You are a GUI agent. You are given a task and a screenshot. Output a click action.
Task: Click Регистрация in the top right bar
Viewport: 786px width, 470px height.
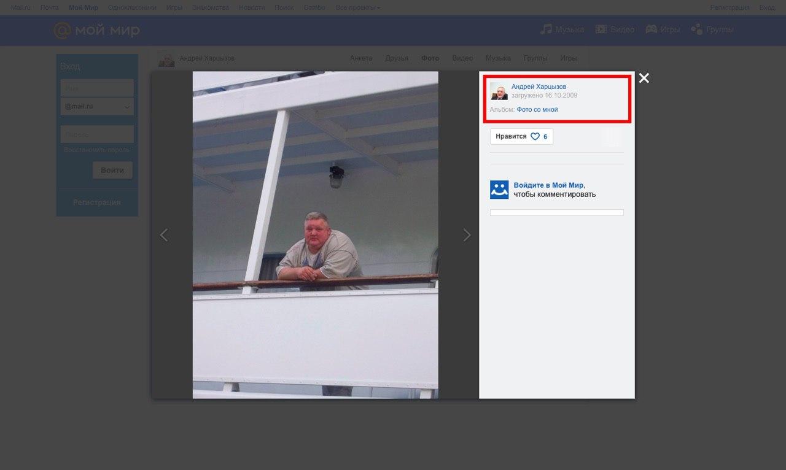click(x=730, y=7)
